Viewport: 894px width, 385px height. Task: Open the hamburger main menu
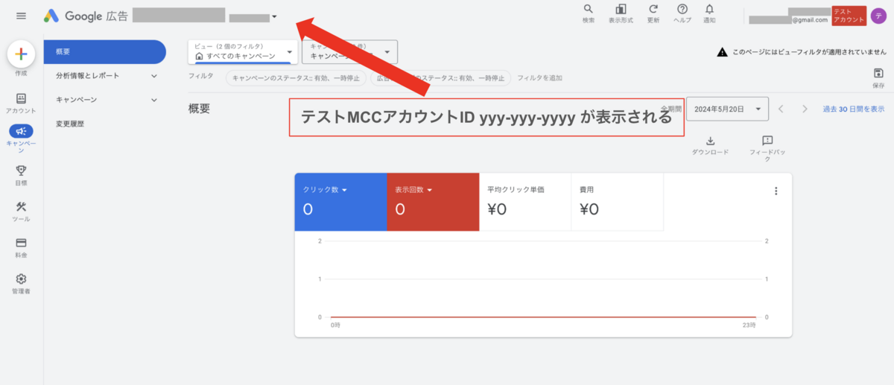pos(21,16)
